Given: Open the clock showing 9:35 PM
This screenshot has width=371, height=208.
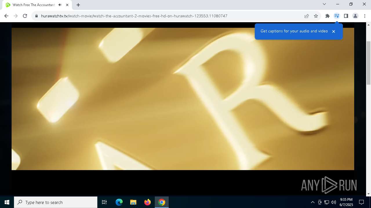Looking at the screenshot, I should pyautogui.click(x=346, y=202).
